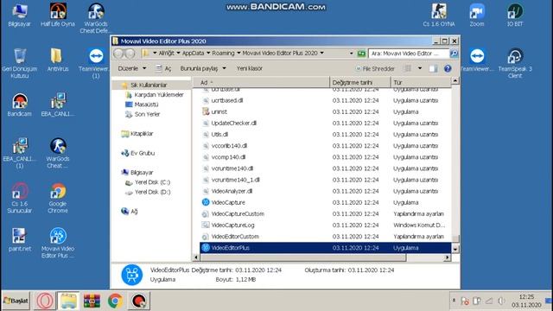This screenshot has height=311, width=553.
Task: Launch Cs 1.6 OYNA desktop shortcut
Action: [x=439, y=16]
